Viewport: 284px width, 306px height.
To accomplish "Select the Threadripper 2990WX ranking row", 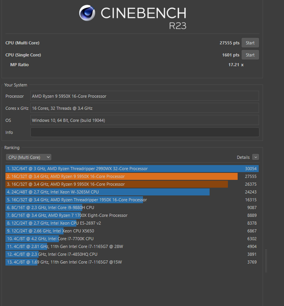I will pyautogui.click(x=132, y=169).
